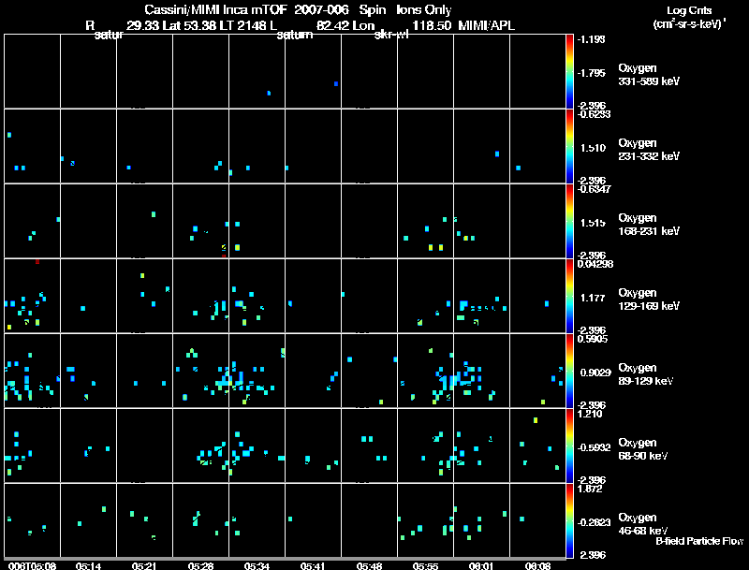749x570 pixels.
Task: Click the '-0.2623' colorbar value
Action: point(594,523)
